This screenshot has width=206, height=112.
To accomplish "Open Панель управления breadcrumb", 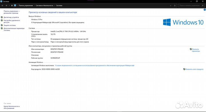I will (x=26, y=5).
